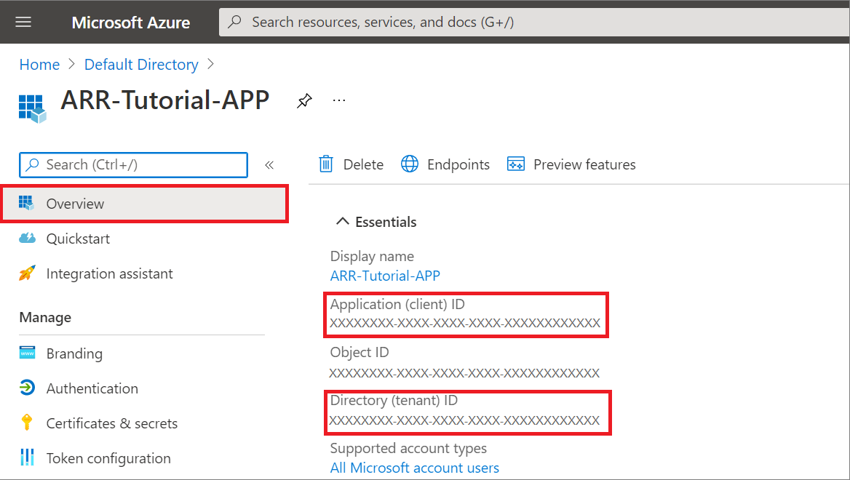The image size is (850, 480).
Task: Click the Object ID label
Action: tap(360, 352)
